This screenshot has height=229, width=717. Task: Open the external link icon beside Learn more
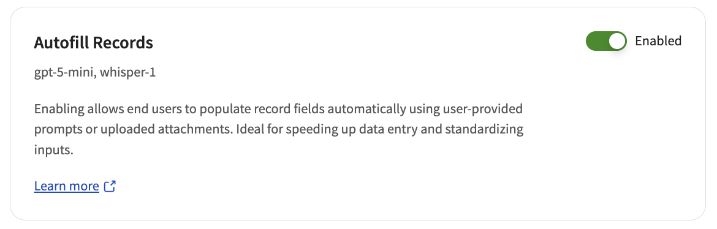pyautogui.click(x=110, y=186)
